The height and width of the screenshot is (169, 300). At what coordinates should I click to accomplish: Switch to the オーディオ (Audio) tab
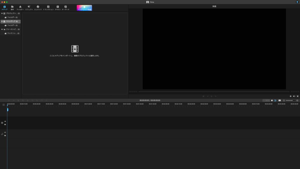coord(65,8)
